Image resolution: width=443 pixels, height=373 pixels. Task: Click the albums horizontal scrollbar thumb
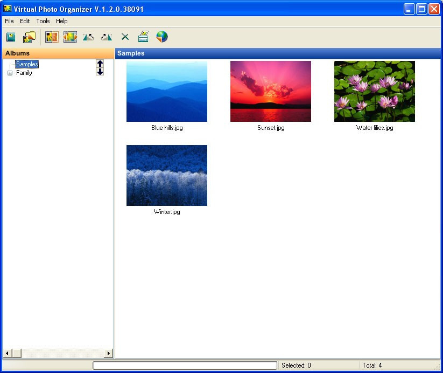coord(17,353)
